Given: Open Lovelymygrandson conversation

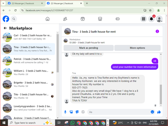Looking at the screenshot, I should [28, 108].
